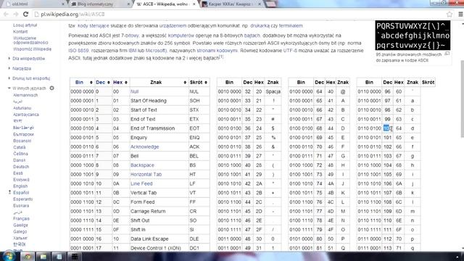Follow the ISO 8859 link
The width and height of the screenshot is (464, 261).
[x=78, y=51]
